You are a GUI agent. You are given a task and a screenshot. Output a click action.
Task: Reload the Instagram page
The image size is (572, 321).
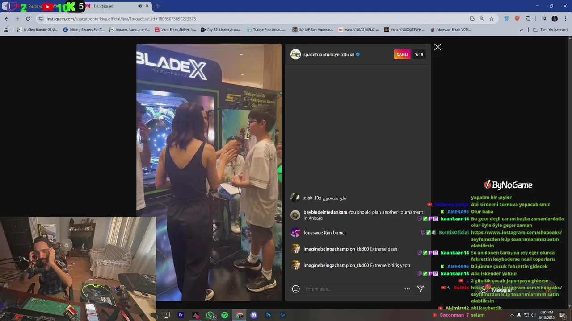coord(28,19)
